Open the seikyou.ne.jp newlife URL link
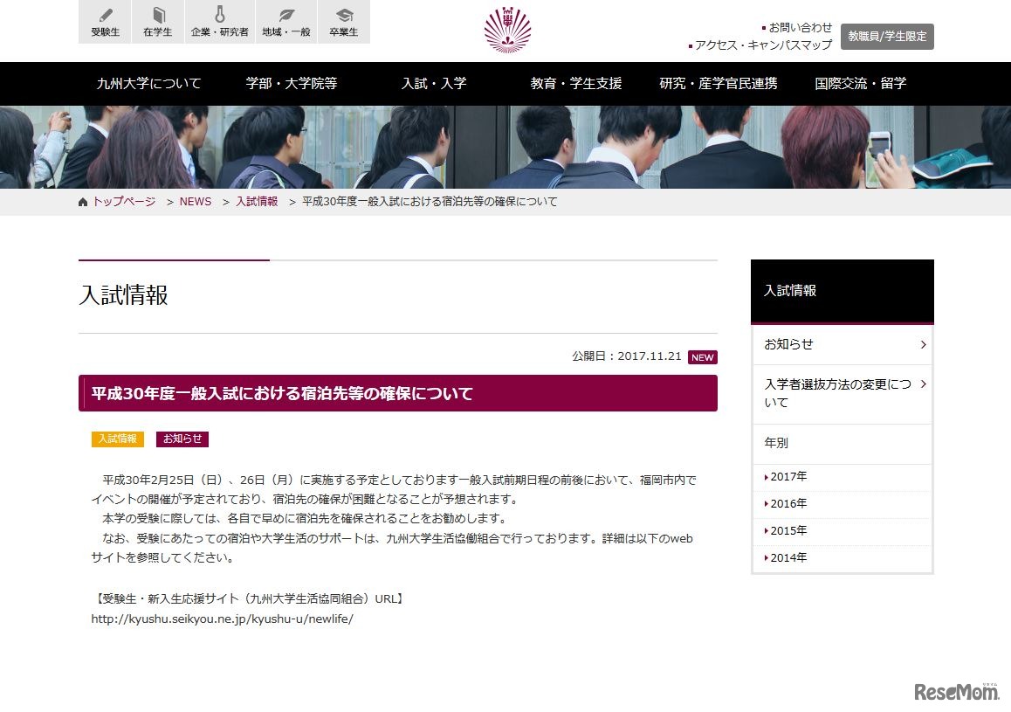 click(222, 619)
